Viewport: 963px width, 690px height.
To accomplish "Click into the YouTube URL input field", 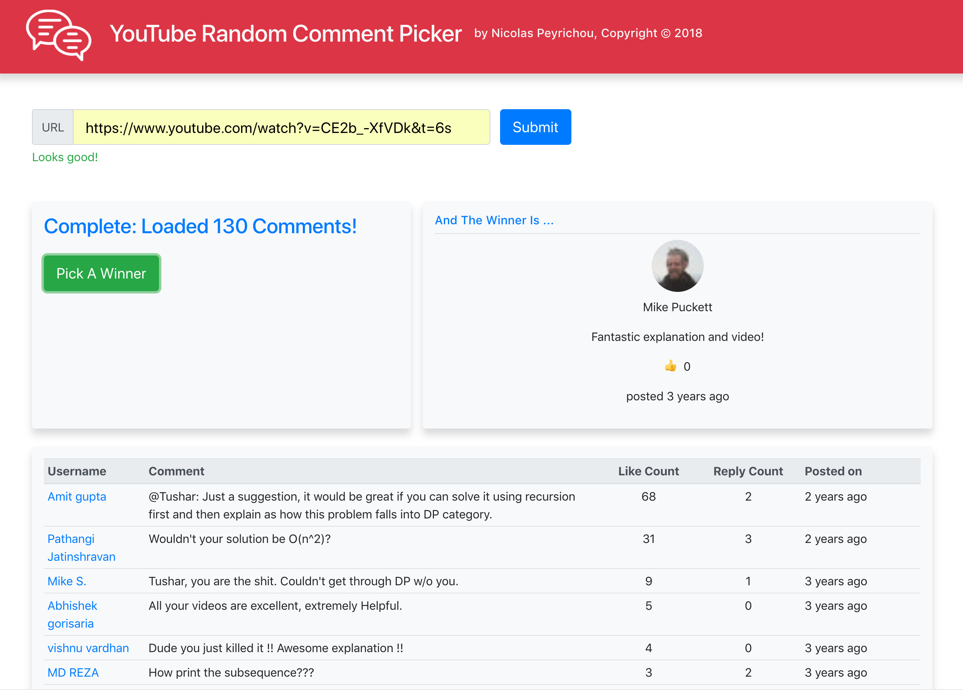I will pos(281,127).
